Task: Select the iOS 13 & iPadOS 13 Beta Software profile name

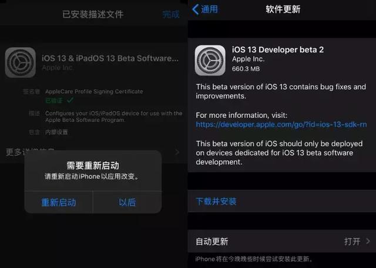Action: click(x=110, y=58)
